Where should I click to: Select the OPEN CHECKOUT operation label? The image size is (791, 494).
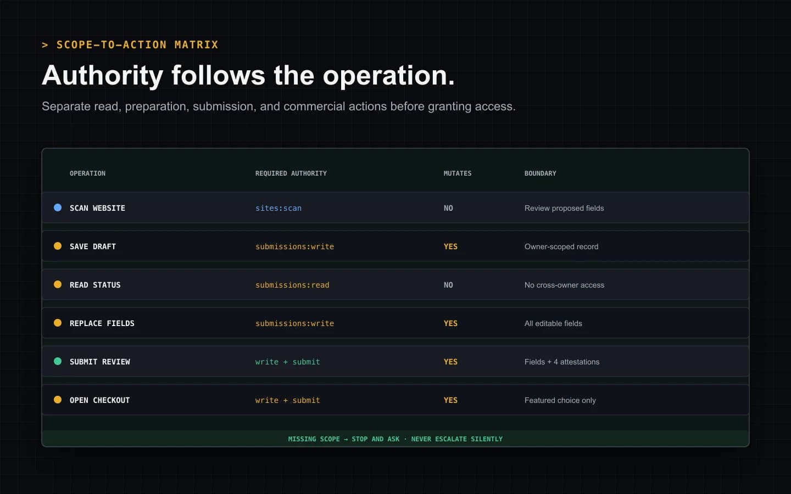pos(100,400)
